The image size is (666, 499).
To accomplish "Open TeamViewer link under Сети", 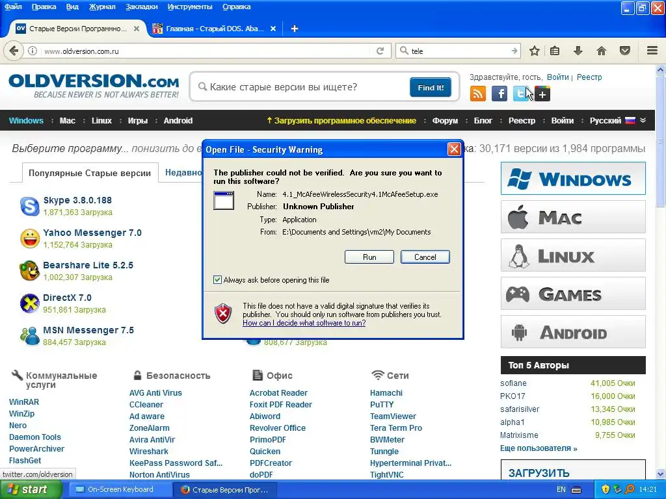I will (x=393, y=416).
